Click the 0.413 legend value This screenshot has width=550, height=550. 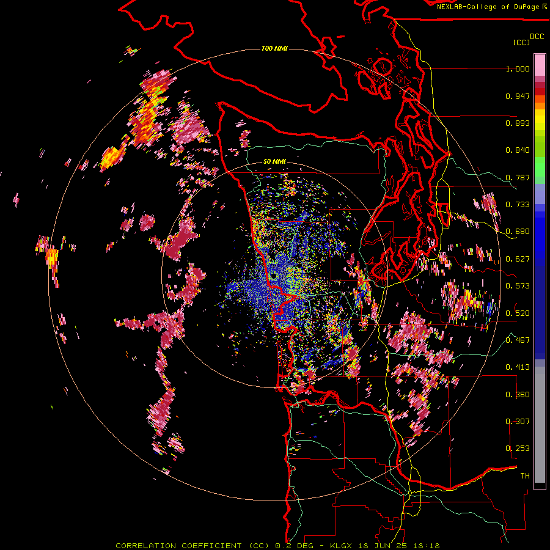point(518,367)
